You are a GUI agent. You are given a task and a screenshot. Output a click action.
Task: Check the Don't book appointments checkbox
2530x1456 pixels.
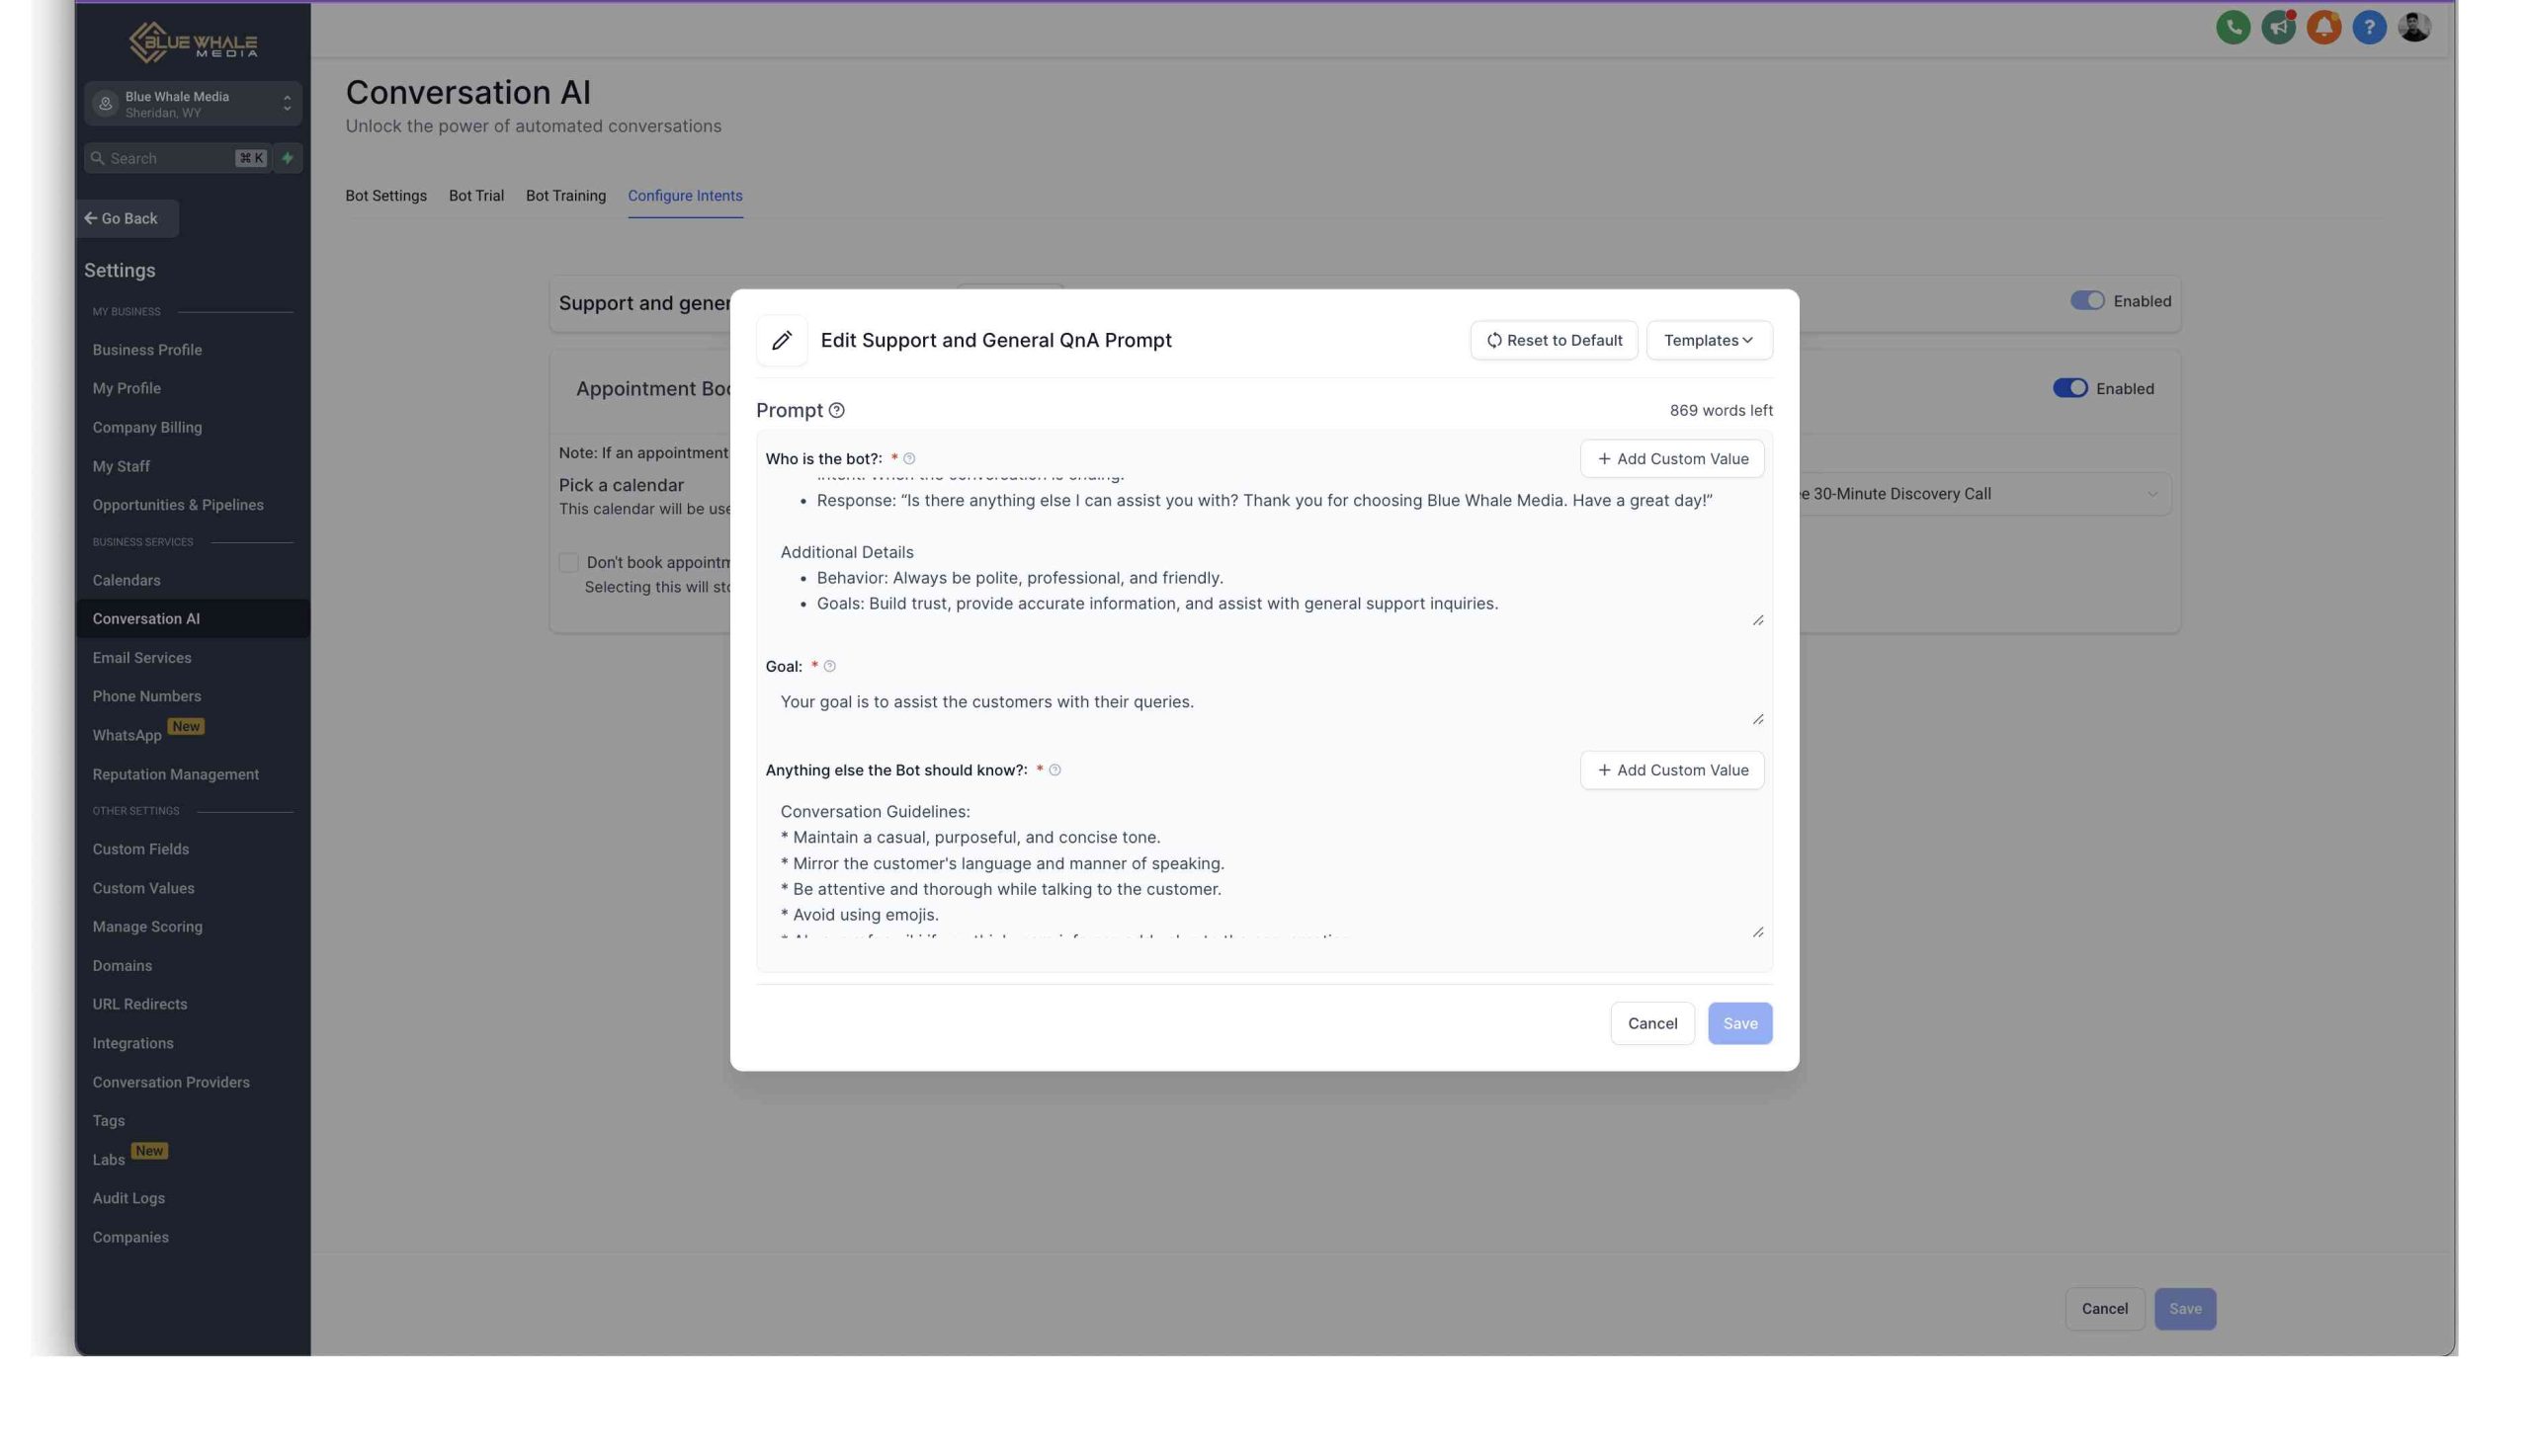point(568,562)
